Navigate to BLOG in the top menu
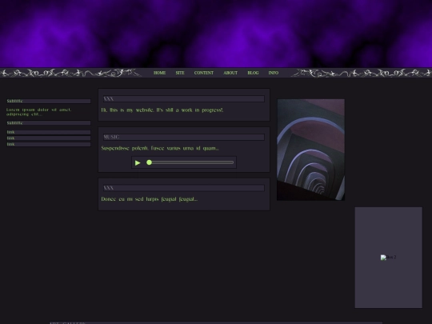Screen dimensions: 432x324 click(253, 73)
